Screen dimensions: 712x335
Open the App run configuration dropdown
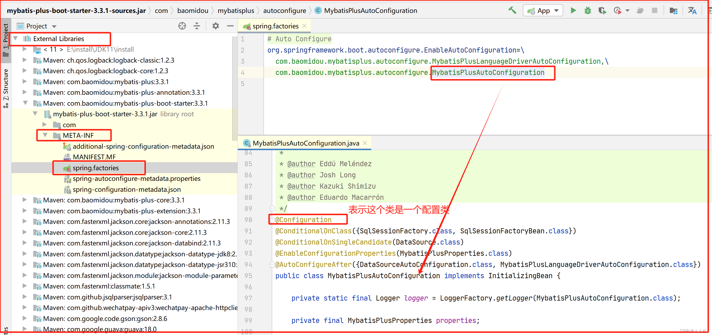[543, 11]
